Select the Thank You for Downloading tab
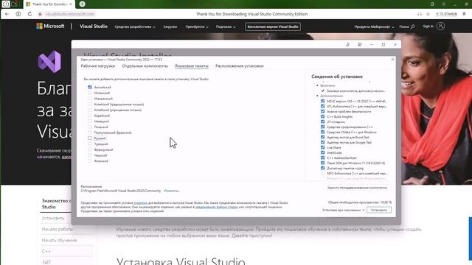472x265 pixels. (x=49, y=4)
